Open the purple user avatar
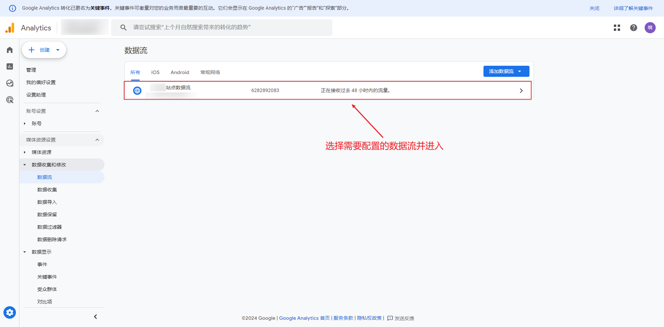Screen dimensions: 664x327 [x=650, y=28]
